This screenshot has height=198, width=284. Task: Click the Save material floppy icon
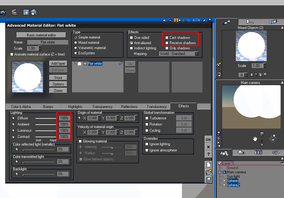[x=209, y=180]
